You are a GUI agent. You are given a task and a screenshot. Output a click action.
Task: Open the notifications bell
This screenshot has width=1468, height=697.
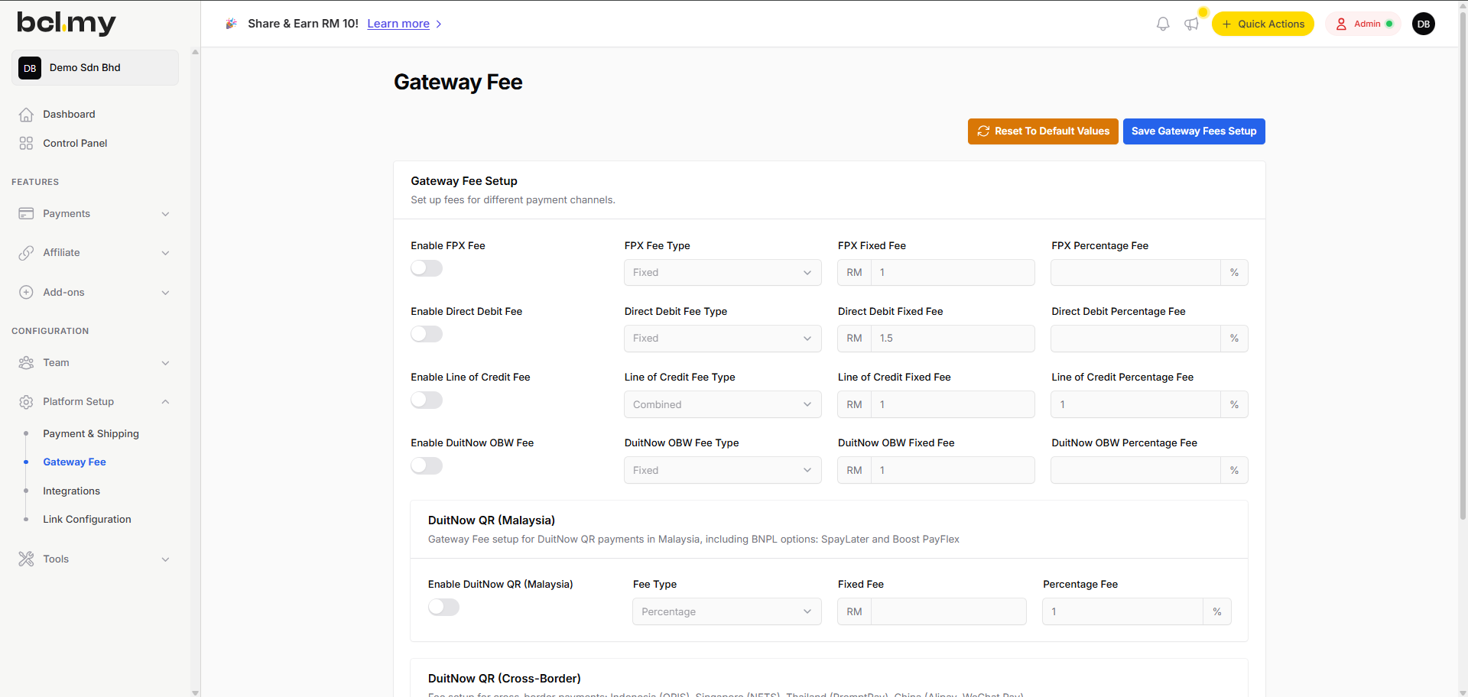pyautogui.click(x=1163, y=24)
